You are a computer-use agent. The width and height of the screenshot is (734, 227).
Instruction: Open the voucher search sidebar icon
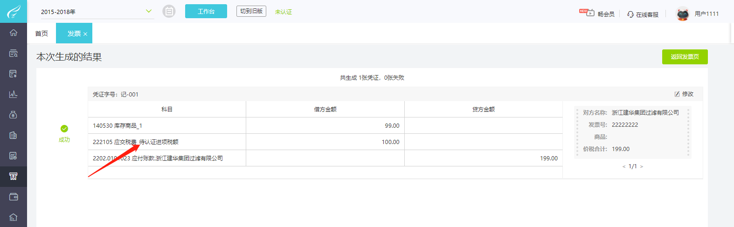(14, 53)
